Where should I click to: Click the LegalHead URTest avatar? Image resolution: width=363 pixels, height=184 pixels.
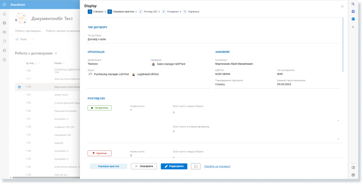133,74
